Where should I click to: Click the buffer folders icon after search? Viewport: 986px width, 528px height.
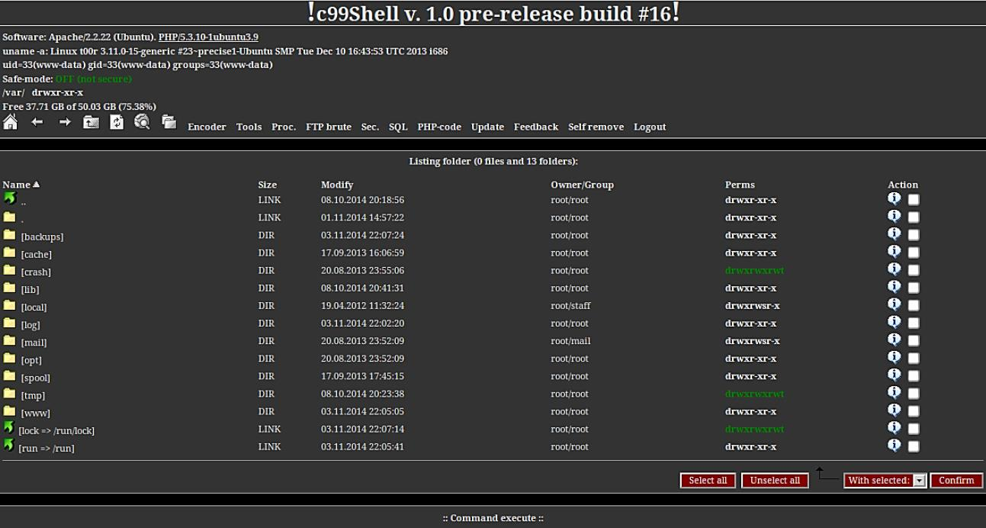[169, 122]
